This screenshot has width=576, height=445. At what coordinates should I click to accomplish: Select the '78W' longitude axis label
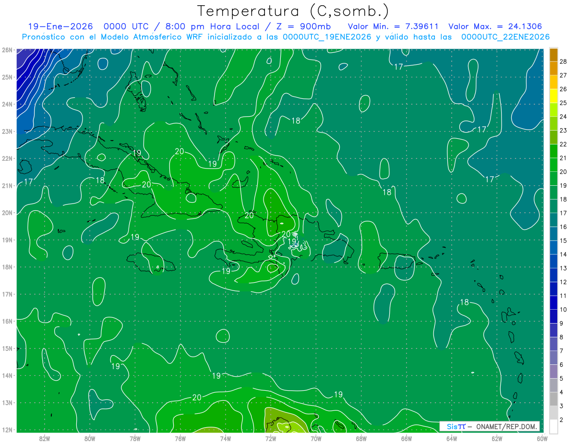pyautogui.click(x=135, y=438)
